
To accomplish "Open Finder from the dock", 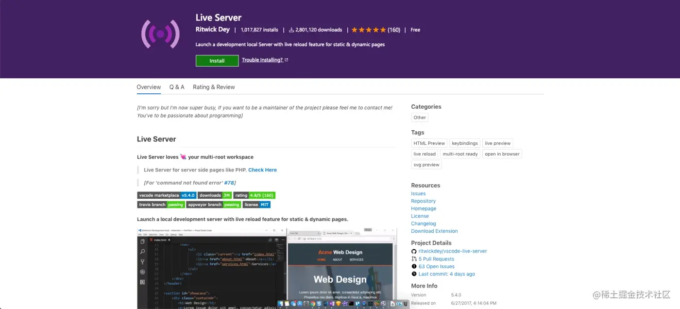I will pos(280,304).
